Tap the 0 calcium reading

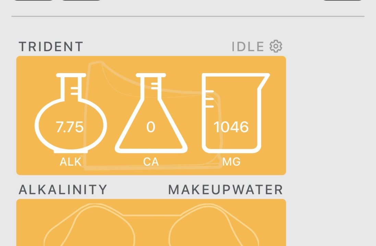tap(151, 127)
